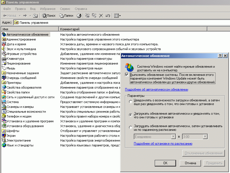Click the Клавиатура icon
This screenshot has width=230, height=173.
[x=4, y=59]
